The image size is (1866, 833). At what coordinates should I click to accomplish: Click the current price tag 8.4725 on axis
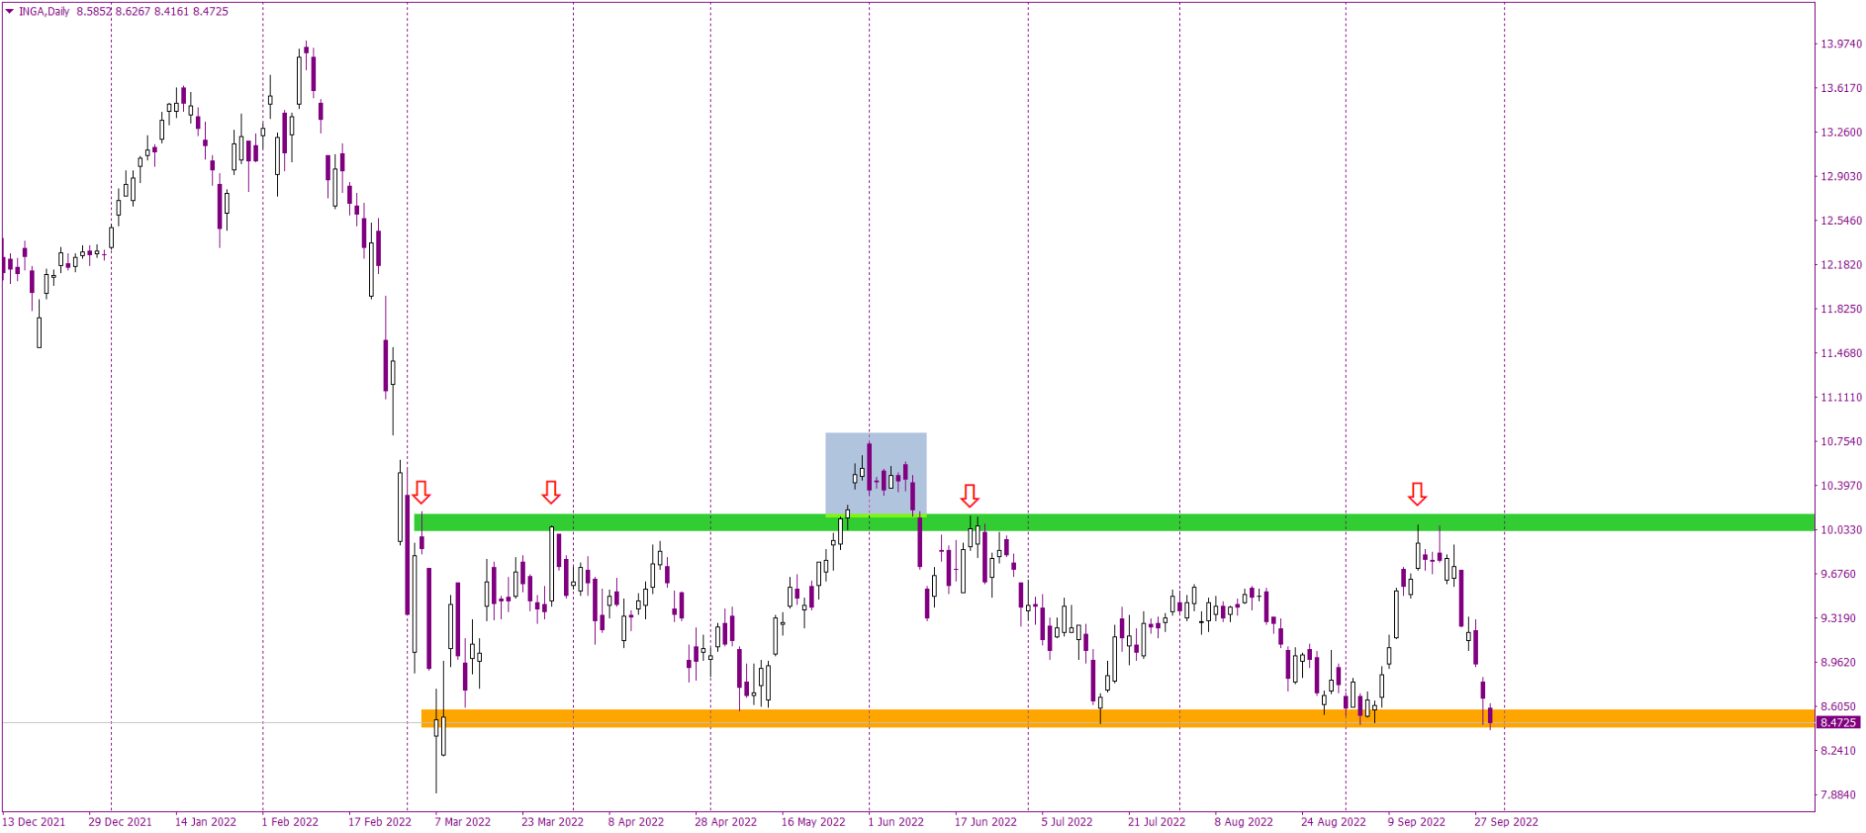pyautogui.click(x=1838, y=723)
